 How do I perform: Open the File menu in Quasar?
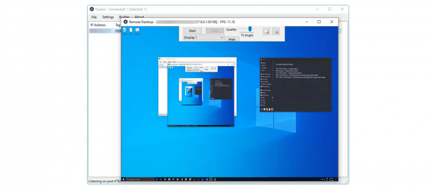click(94, 17)
